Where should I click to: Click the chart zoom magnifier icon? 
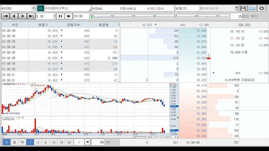170,137
